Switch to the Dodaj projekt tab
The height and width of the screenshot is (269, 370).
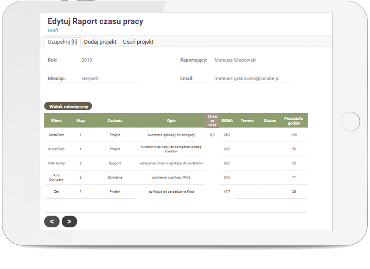(100, 42)
